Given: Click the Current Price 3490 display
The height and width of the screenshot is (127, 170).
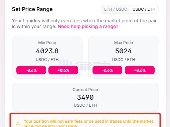Looking at the screenshot, I should point(86,97).
